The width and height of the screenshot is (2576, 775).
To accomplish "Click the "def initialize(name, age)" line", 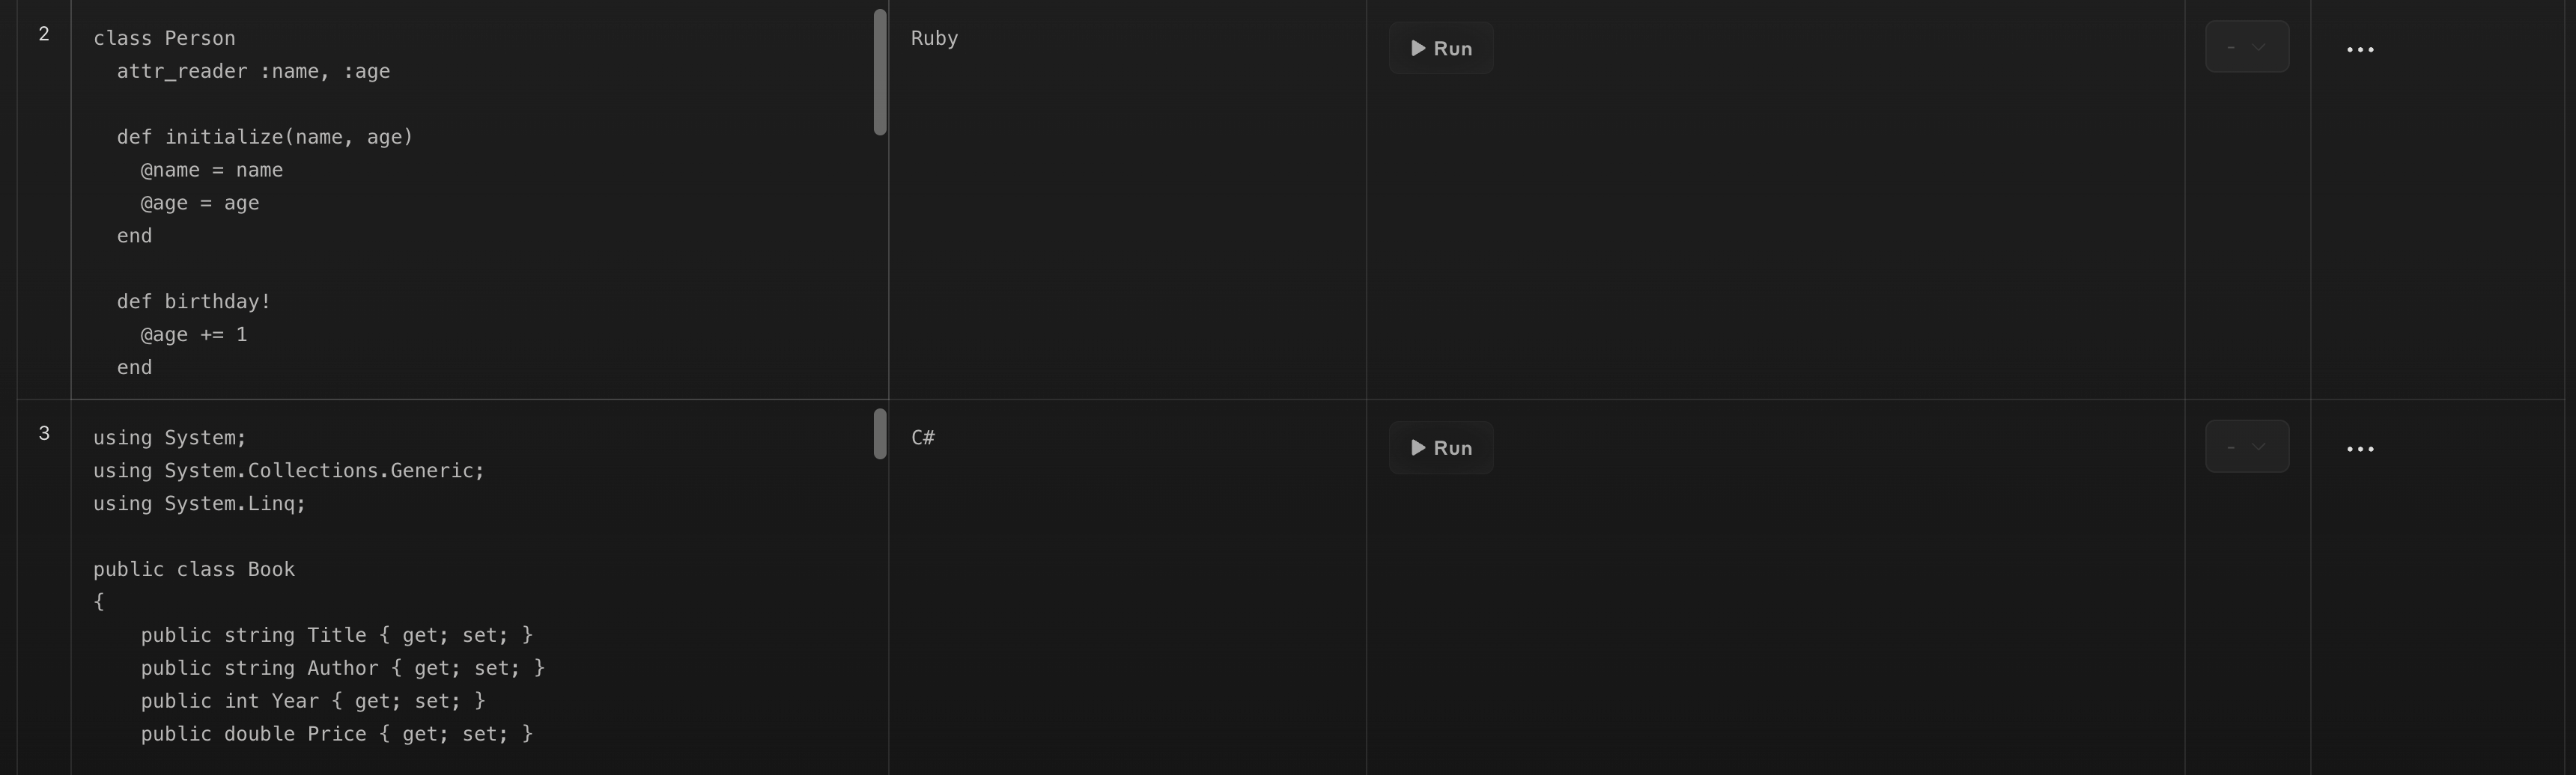I will point(264,137).
